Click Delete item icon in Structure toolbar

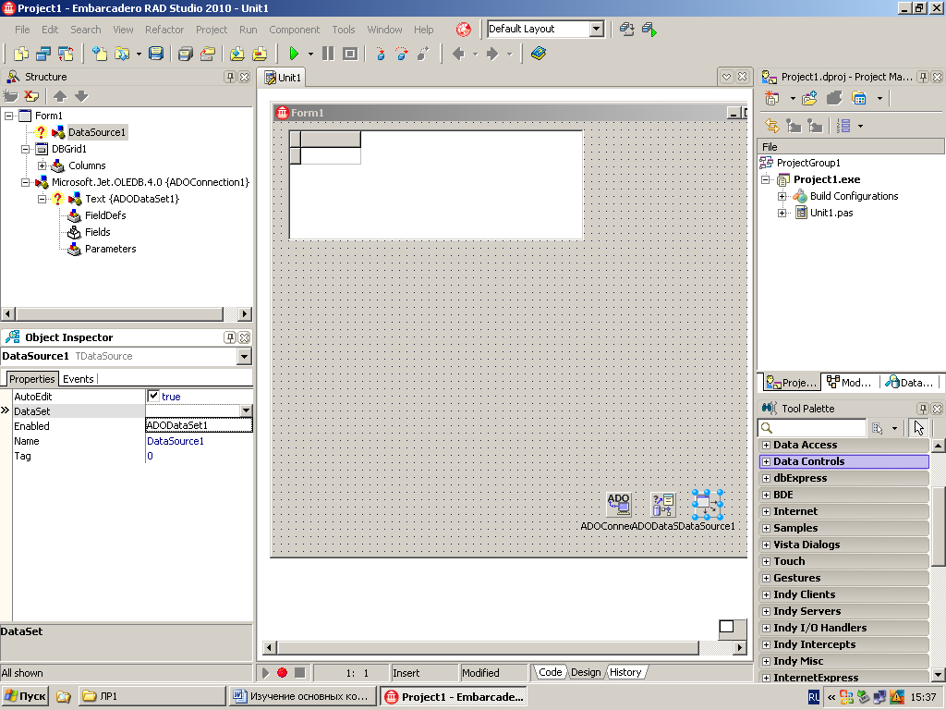(31, 96)
